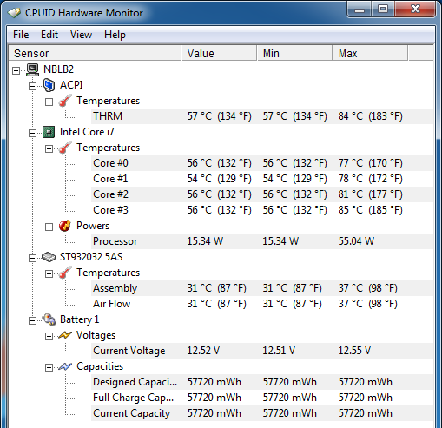The height and width of the screenshot is (428, 442).
Task: Click the Intel Core i7 chip icon
Action: coord(49,132)
